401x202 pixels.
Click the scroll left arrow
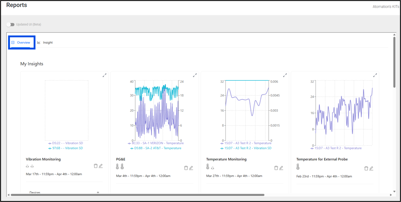[x=9, y=195]
